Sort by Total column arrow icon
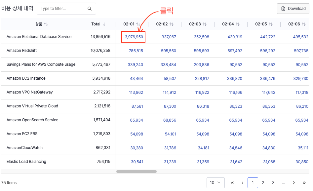This screenshot has width=313, height=191. [x=104, y=24]
